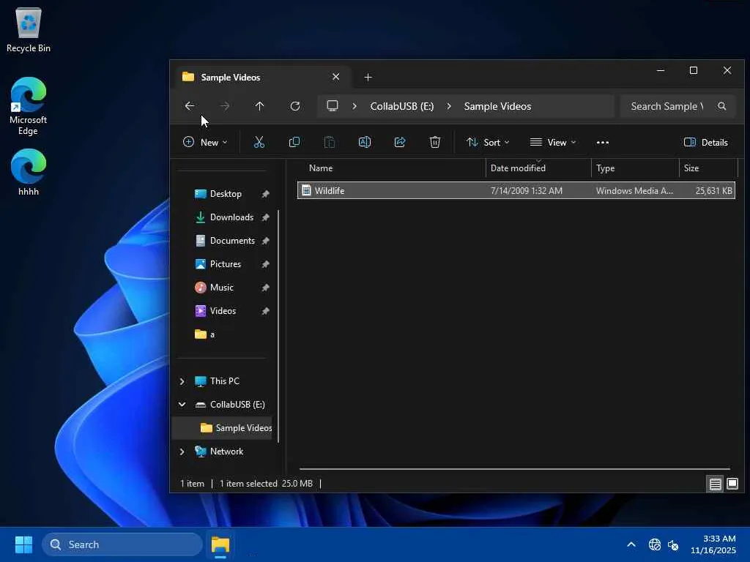750x562 pixels.
Task: Open a new tab with plus button
Action: tap(368, 77)
